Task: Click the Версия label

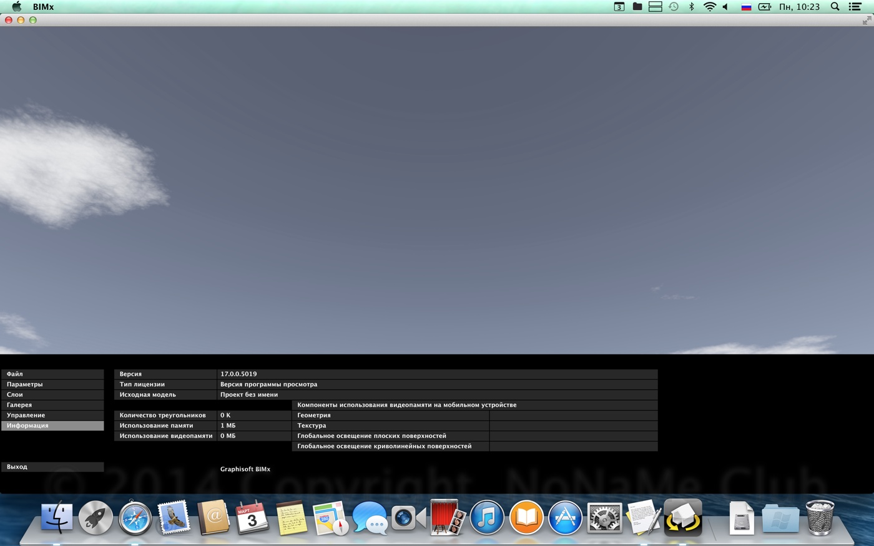Action: [x=130, y=374]
